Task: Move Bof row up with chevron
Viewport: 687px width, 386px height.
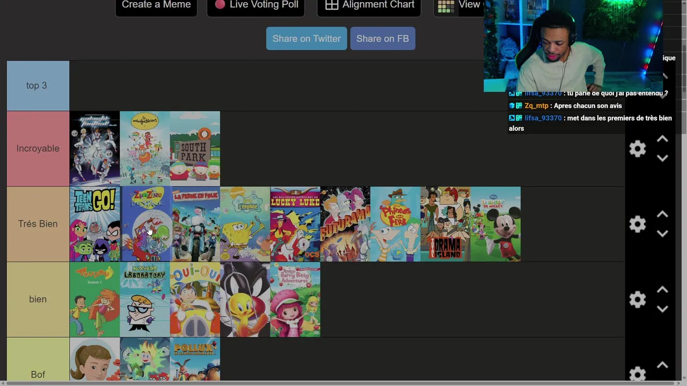Action: coord(662,365)
